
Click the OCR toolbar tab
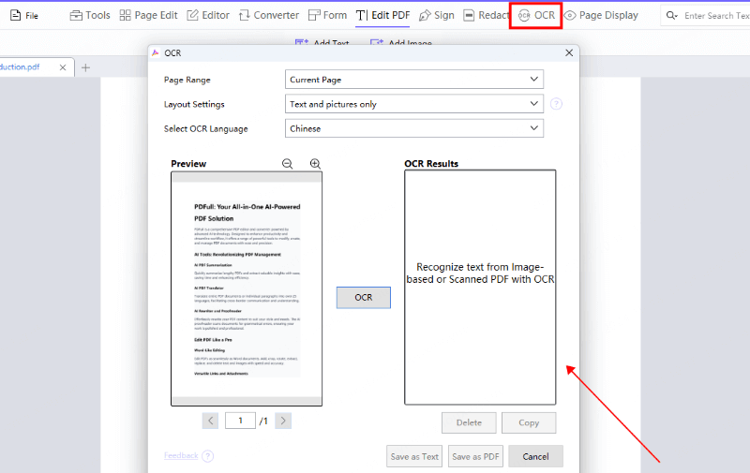(536, 15)
